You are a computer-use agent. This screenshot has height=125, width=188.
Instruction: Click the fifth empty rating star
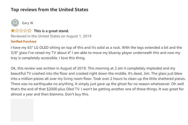click(x=29, y=31)
